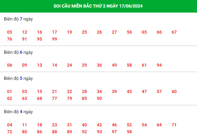Screen dimensions: 197x138
Task: Select number 06 in Biên độ 6 ngày
Action: (9, 65)
